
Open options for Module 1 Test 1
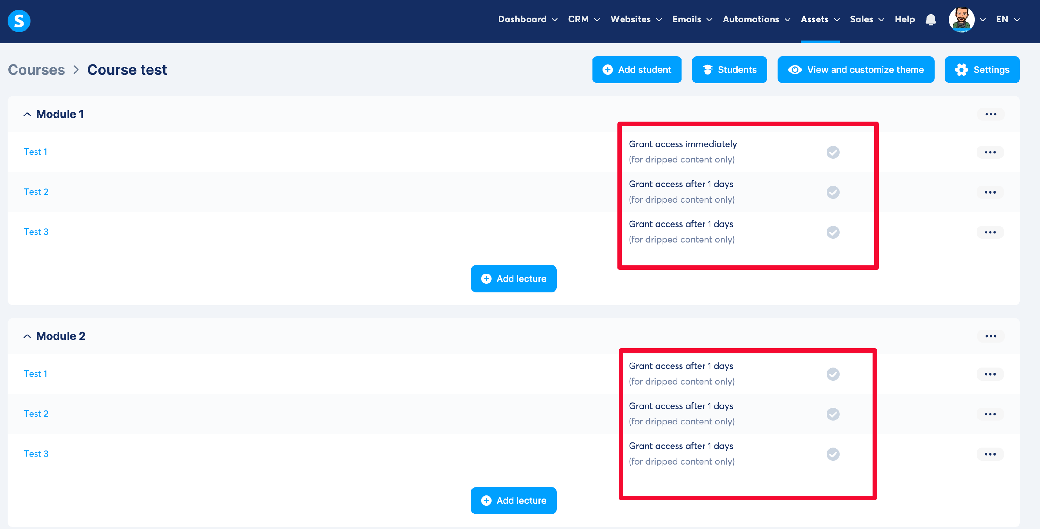[x=990, y=152]
